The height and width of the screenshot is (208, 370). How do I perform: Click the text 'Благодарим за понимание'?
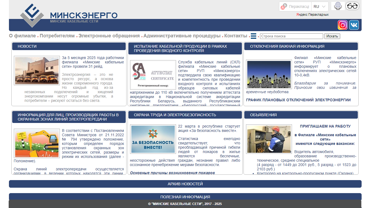click(x=325, y=83)
